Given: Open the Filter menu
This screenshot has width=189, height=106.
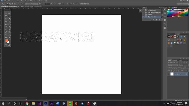Looking at the screenshot, I should coord(32,1).
